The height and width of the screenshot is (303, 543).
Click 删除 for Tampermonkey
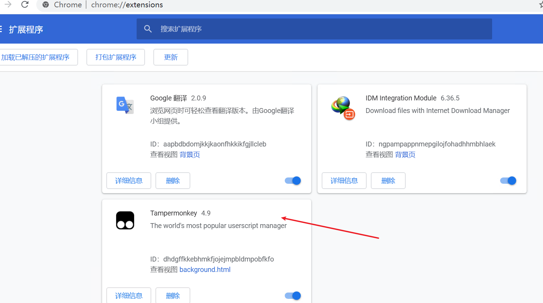pos(173,295)
